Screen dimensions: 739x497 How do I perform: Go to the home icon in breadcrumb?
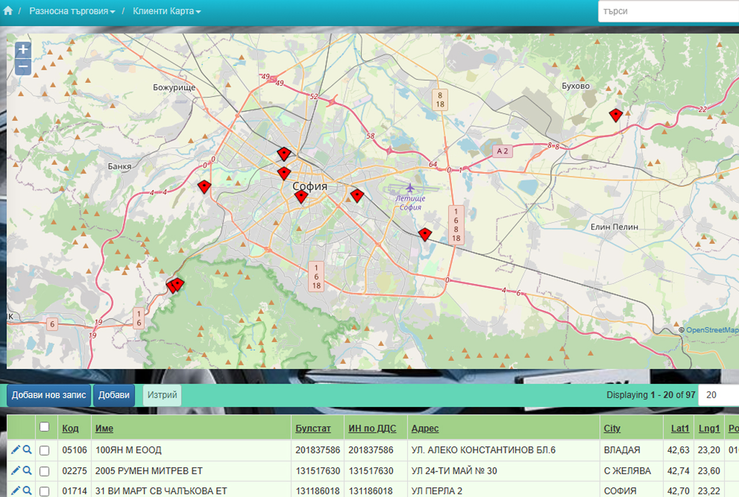(8, 10)
